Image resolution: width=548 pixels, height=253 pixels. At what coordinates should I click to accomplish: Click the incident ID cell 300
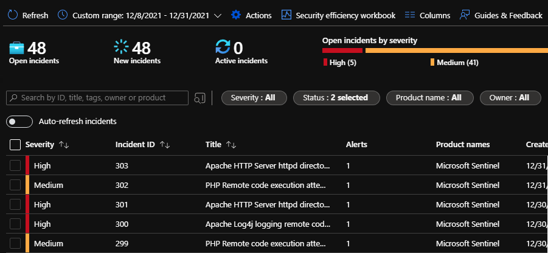[x=122, y=224]
